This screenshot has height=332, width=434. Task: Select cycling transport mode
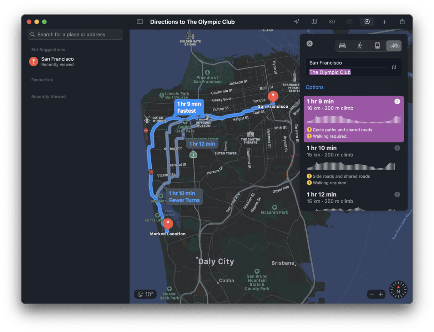[394, 46]
